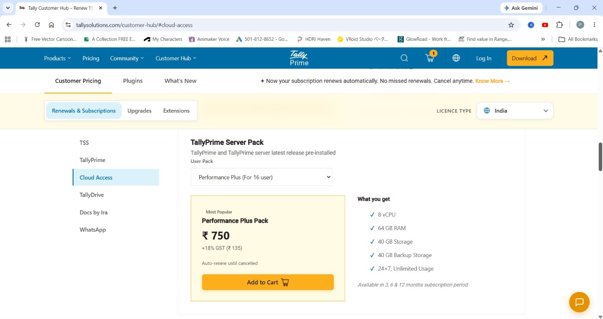Viewport: 603px width, 319px height.
Task: Bookmark this page with the star icon
Action: pos(511,25)
